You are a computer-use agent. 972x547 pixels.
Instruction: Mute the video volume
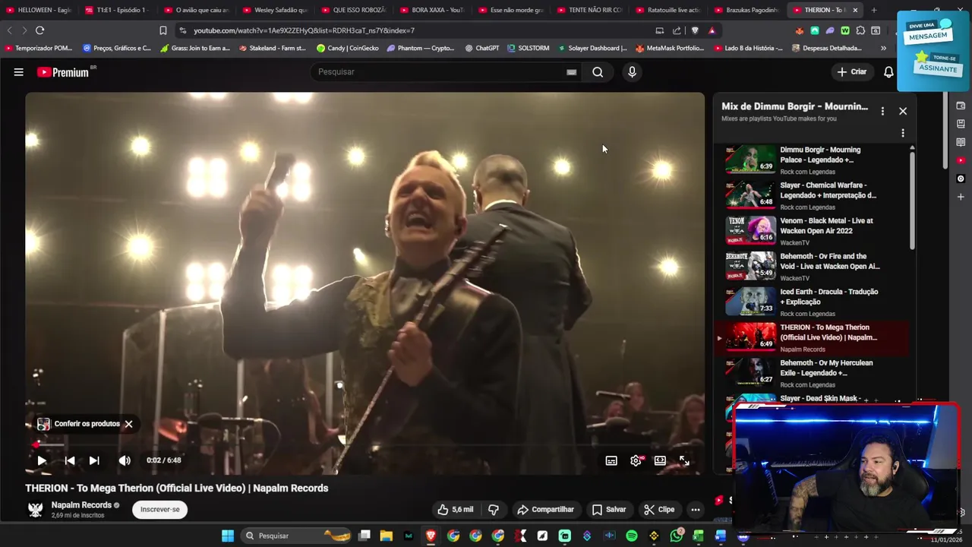(x=125, y=460)
